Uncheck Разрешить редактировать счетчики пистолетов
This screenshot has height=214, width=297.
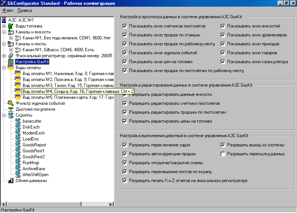point(125,104)
